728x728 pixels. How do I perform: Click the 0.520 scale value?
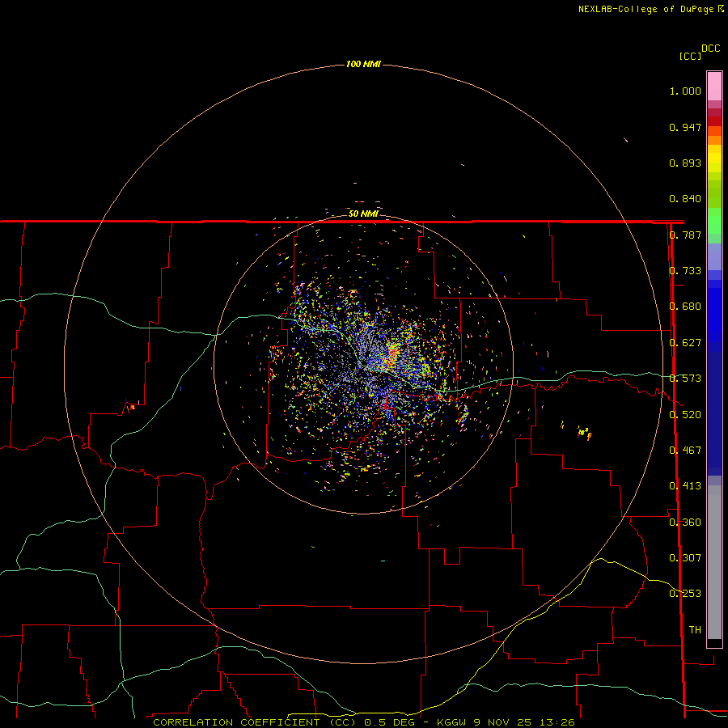pos(685,415)
